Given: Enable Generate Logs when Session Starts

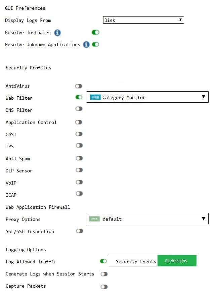Looking at the screenshot, I should click(x=104, y=274).
